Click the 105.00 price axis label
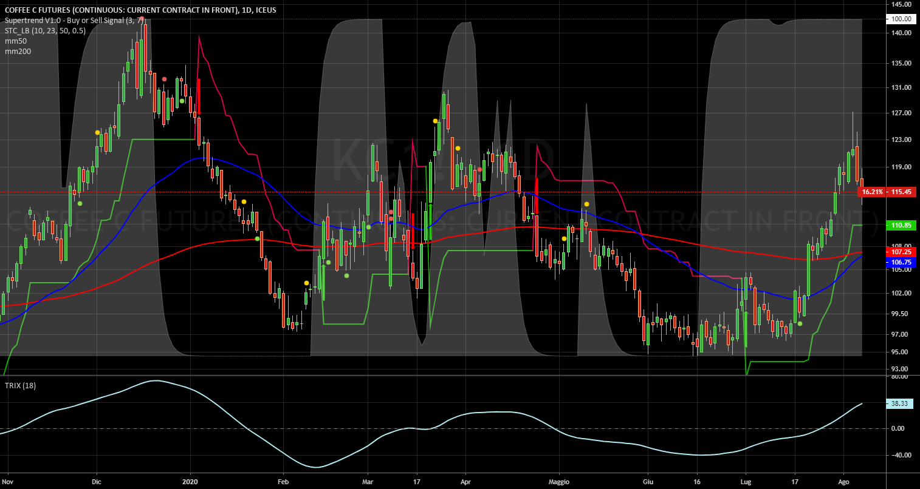The height and width of the screenshot is (489, 920). point(902,270)
